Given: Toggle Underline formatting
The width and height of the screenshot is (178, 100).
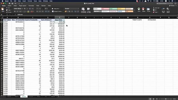Looking at the screenshot, I should 20,11.
